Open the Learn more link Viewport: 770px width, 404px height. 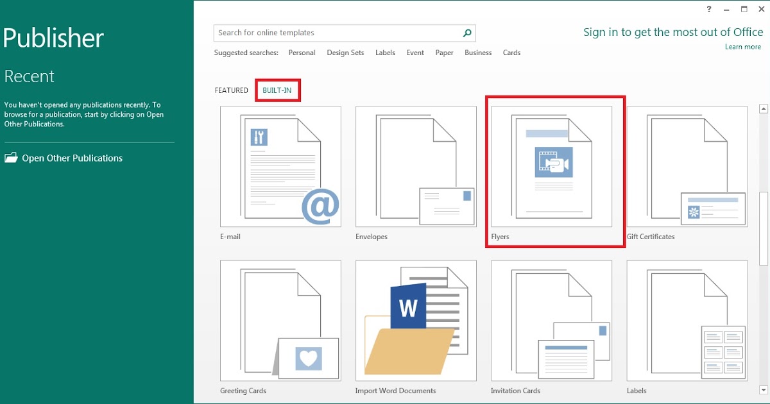coord(743,47)
